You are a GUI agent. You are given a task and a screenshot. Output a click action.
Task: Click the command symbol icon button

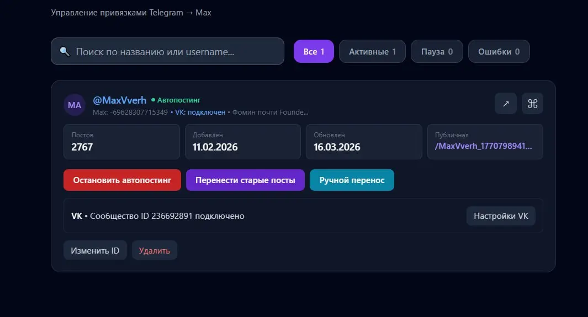point(532,104)
